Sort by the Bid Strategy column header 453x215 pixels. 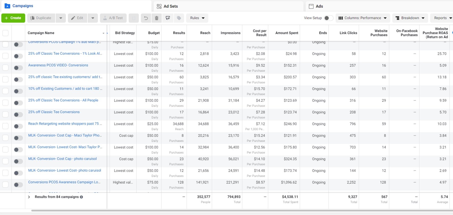(125, 33)
